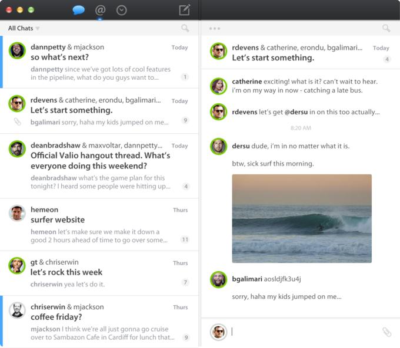Image resolution: width=400 pixels, height=348 pixels.
Task: Click bgalimari's "aosldjfk3u4j" message
Action: pos(266,279)
